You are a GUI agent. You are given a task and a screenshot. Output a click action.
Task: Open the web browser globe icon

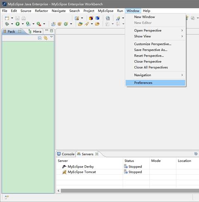(x=108, y=18)
